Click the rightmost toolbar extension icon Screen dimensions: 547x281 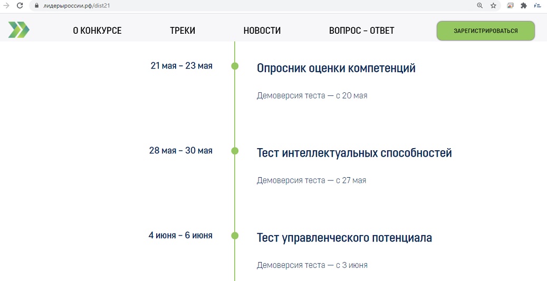coord(538,6)
